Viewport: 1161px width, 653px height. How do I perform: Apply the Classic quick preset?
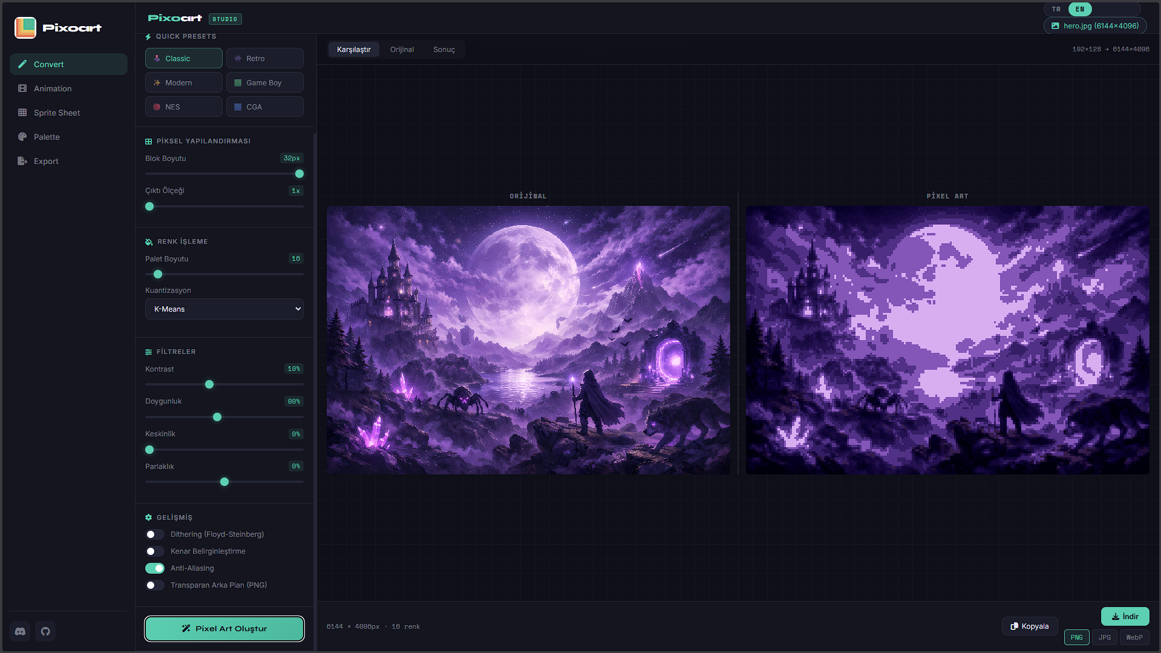pyautogui.click(x=184, y=58)
